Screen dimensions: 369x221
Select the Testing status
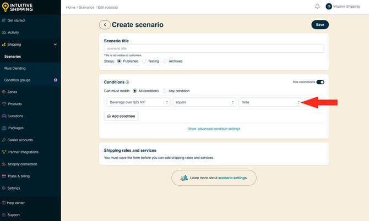click(x=144, y=62)
